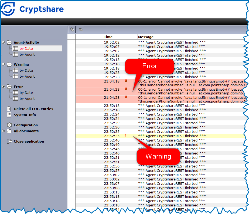Viewport: 249px width, 214px height.
Task: Click the Collapse All toolbar button
Action: tap(80, 29)
